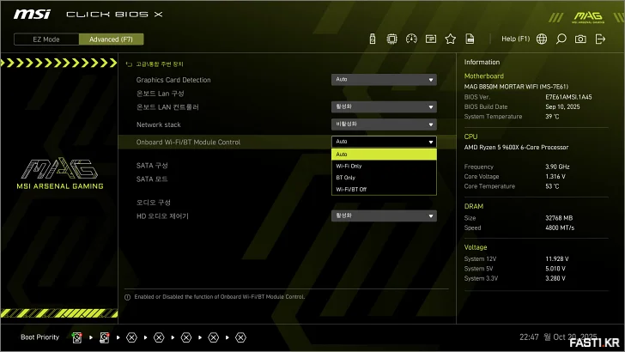625x352 pixels.
Task: Choose Wi-Fi Only option
Action: coord(384,166)
